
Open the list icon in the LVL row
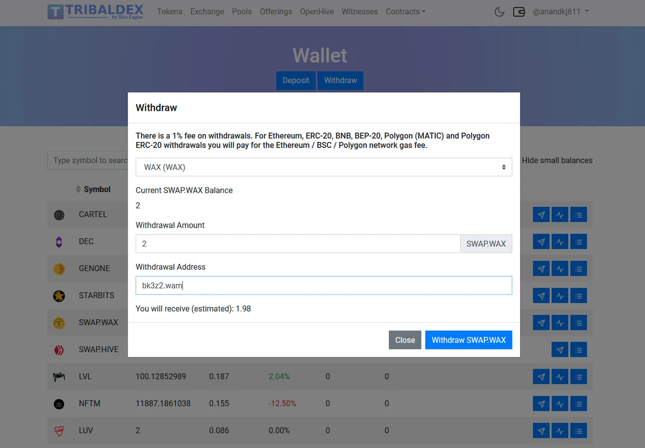578,377
